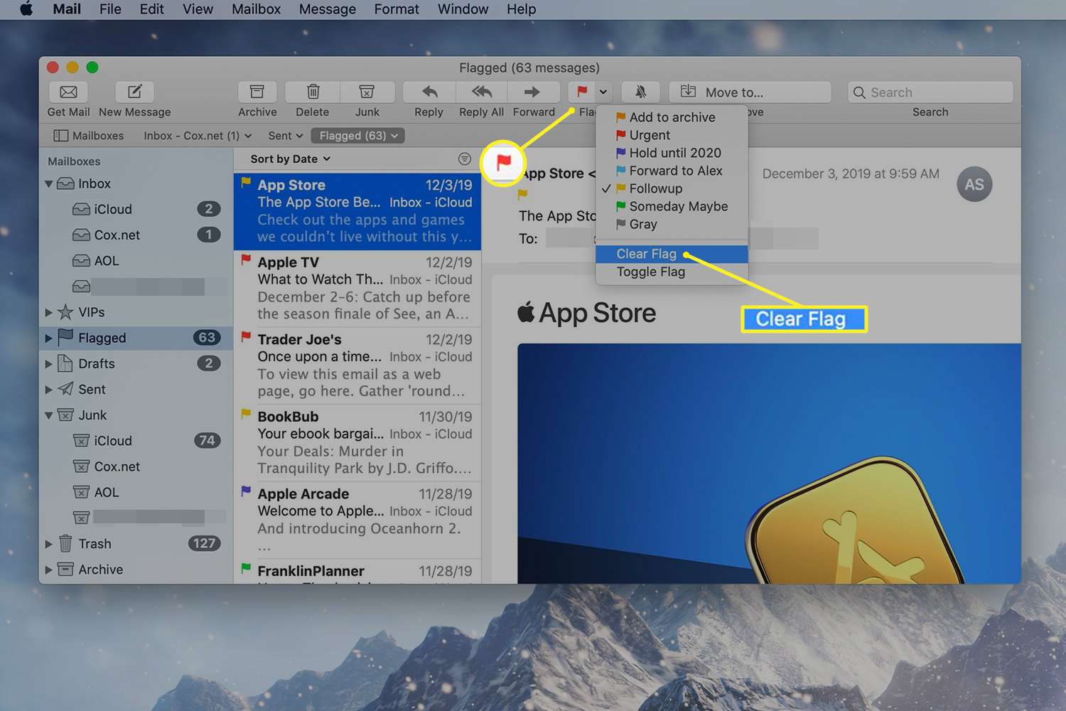
Task: Select the Cox.net inbox mailbox
Action: tap(136, 235)
